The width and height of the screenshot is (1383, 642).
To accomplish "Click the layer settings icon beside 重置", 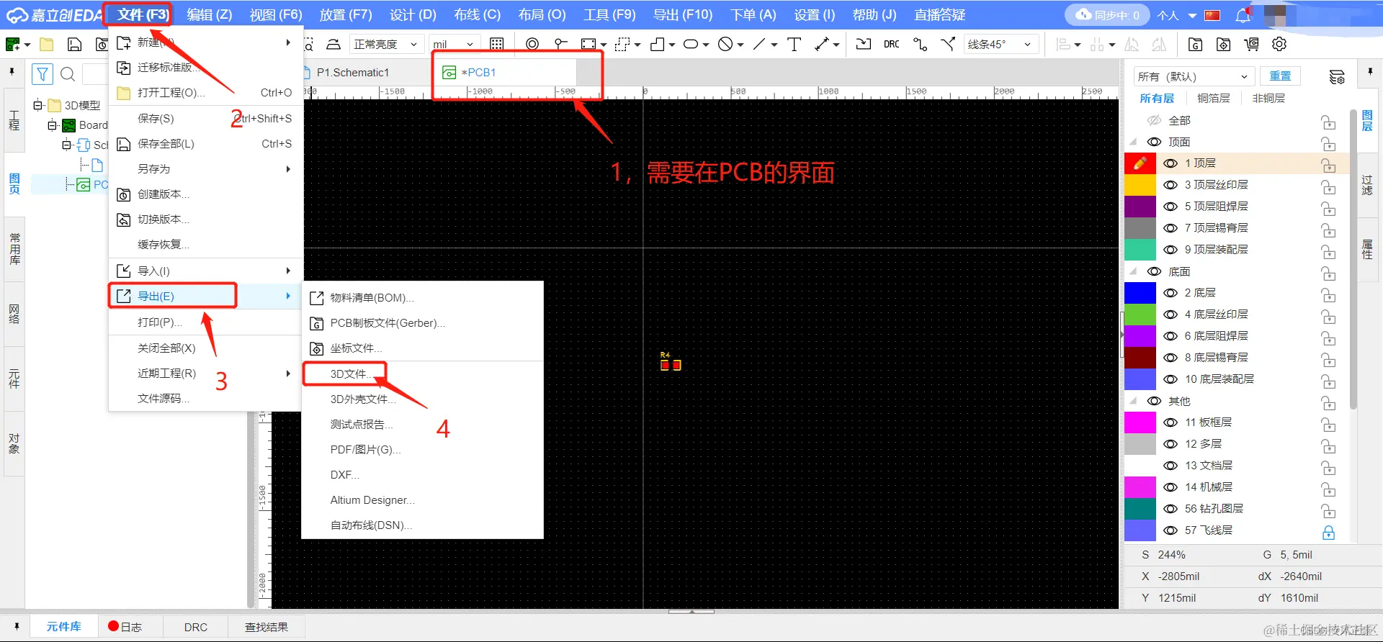I will [1337, 76].
